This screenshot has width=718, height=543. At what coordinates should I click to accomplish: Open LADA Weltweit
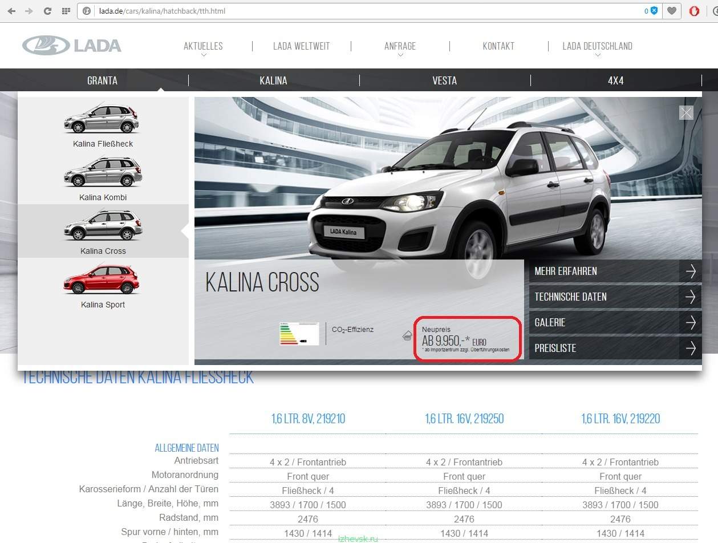coord(301,46)
